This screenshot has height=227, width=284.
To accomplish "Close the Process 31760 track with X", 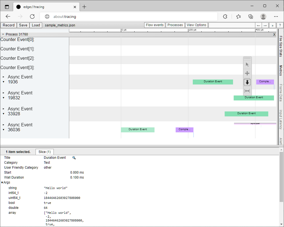I will [x=274, y=34].
